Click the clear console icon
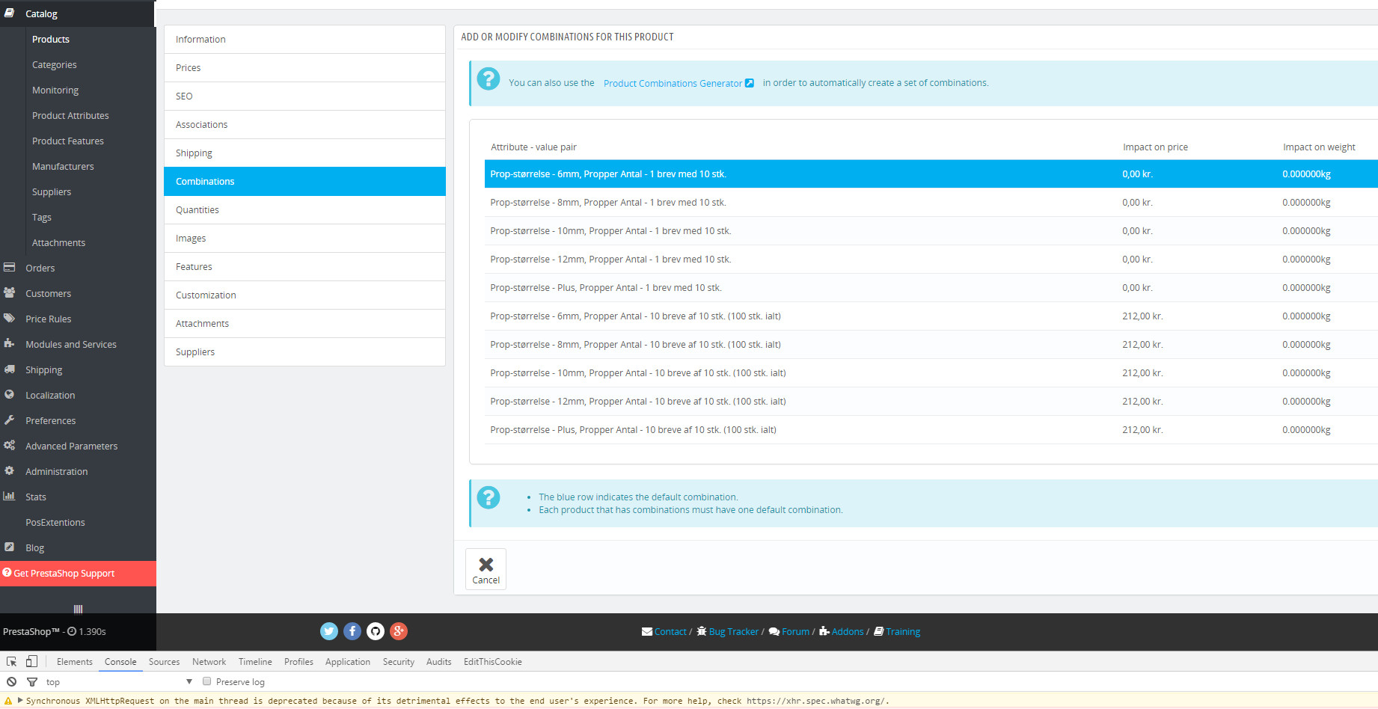1378x709 pixels. point(12,682)
